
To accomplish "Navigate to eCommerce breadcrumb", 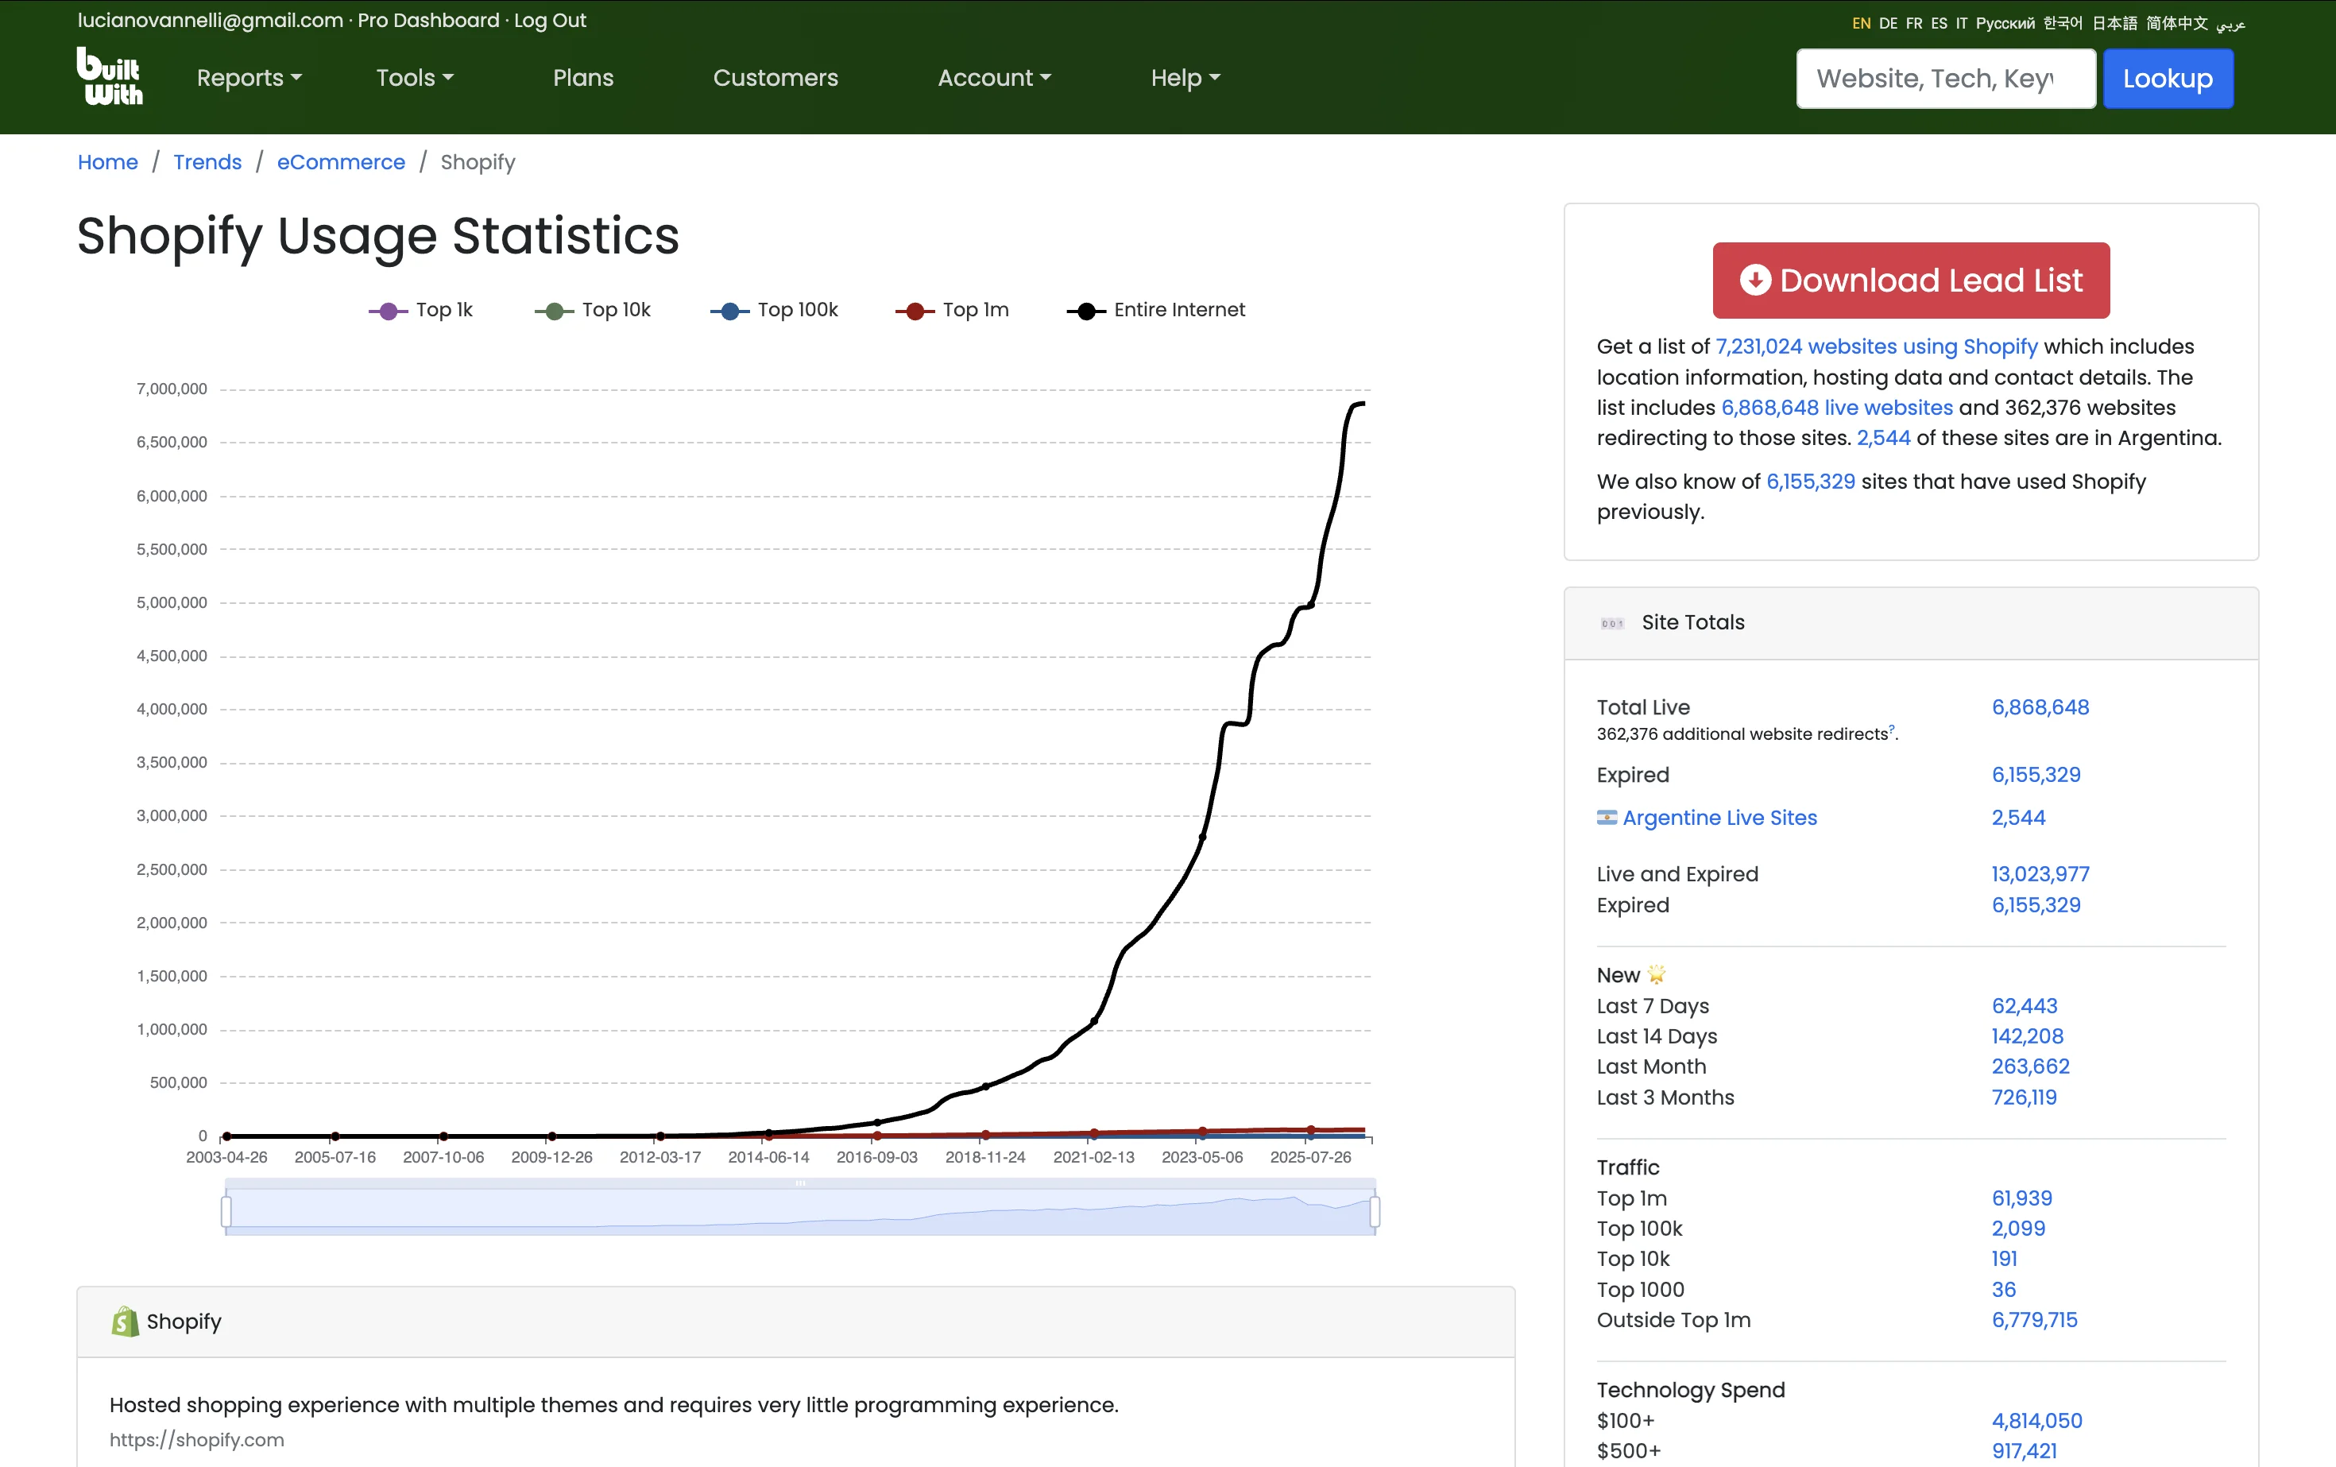I will (x=341, y=162).
